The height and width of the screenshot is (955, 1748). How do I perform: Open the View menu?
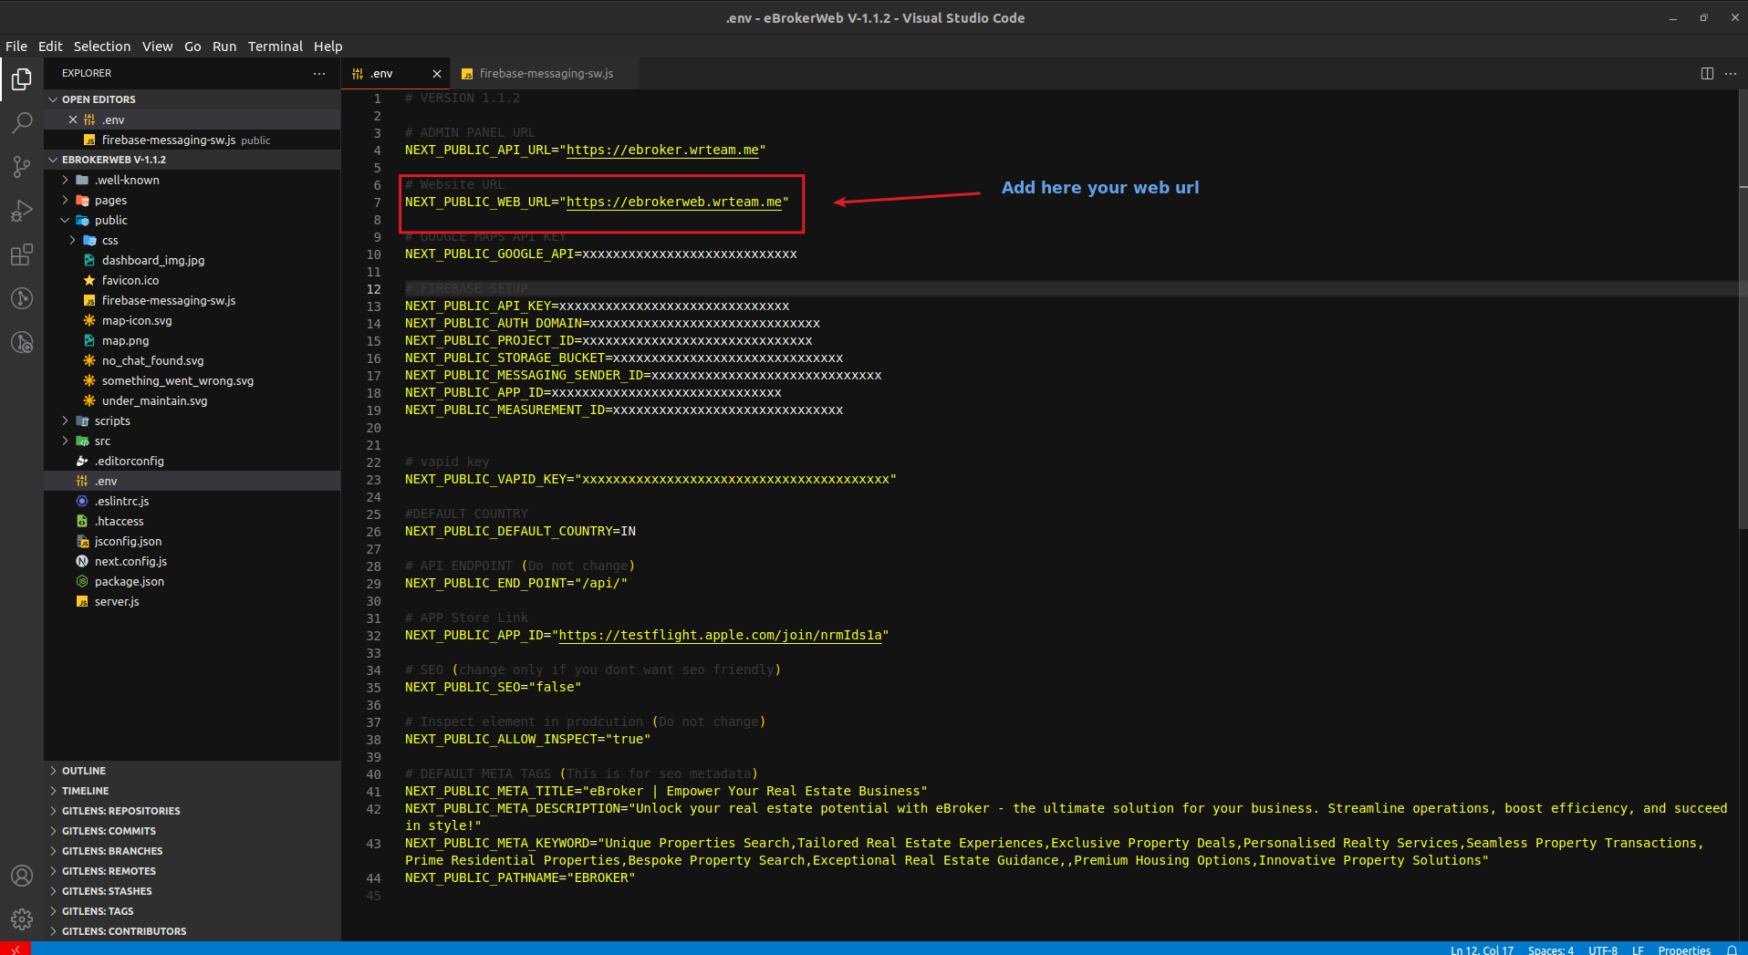click(x=157, y=47)
